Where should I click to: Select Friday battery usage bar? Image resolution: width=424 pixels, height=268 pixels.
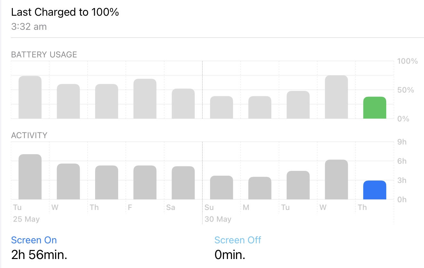pyautogui.click(x=145, y=99)
